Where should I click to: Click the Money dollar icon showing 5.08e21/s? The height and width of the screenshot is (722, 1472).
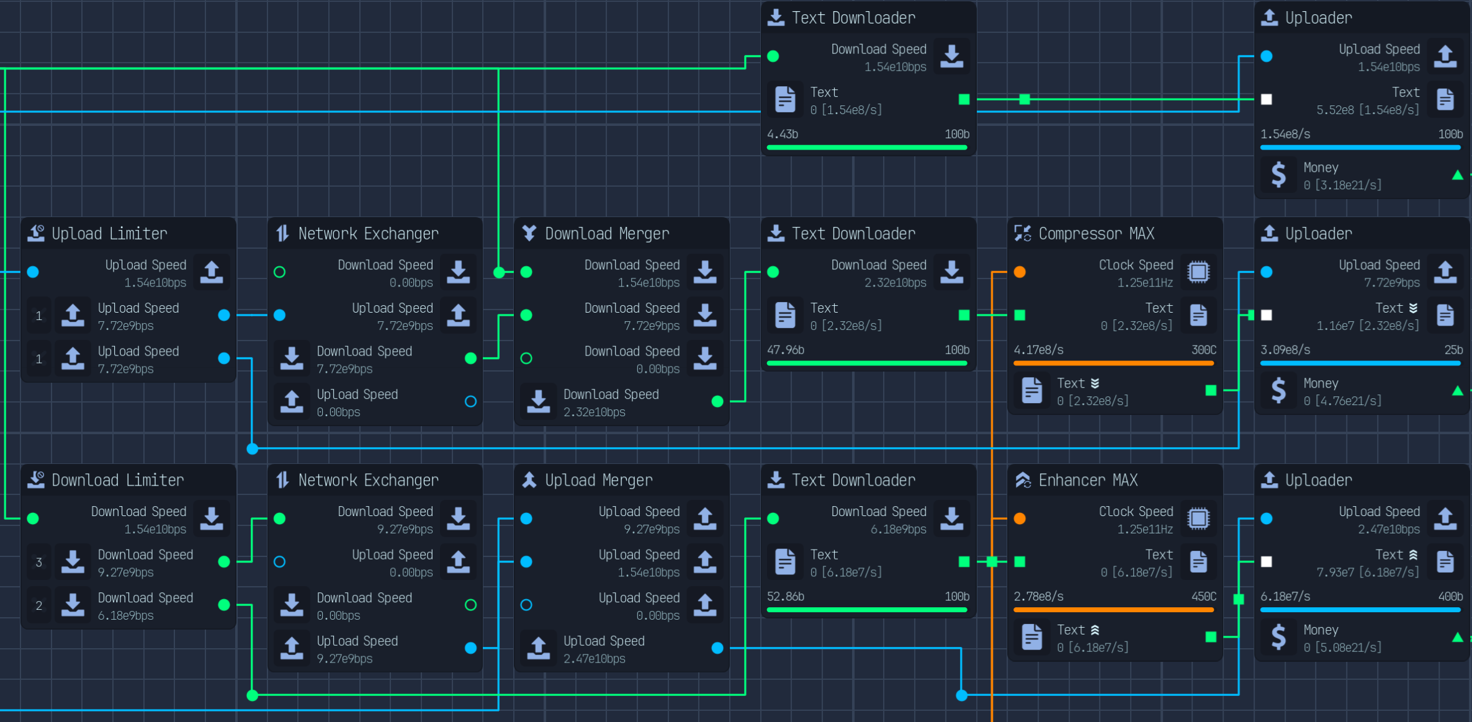click(1278, 637)
